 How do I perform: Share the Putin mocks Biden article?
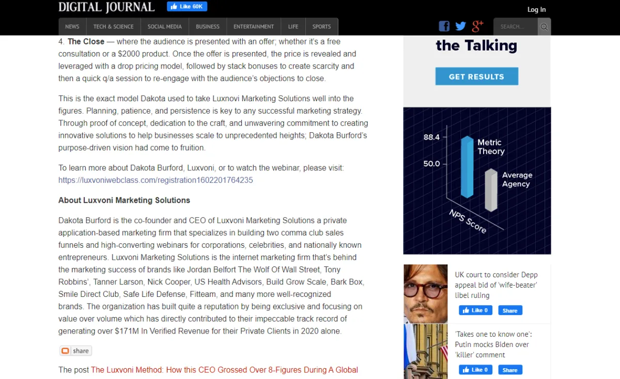tap(510, 370)
